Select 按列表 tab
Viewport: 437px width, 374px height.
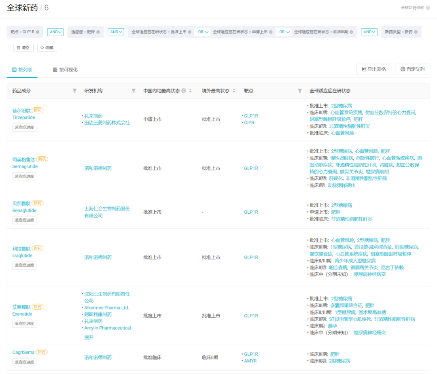(x=22, y=70)
